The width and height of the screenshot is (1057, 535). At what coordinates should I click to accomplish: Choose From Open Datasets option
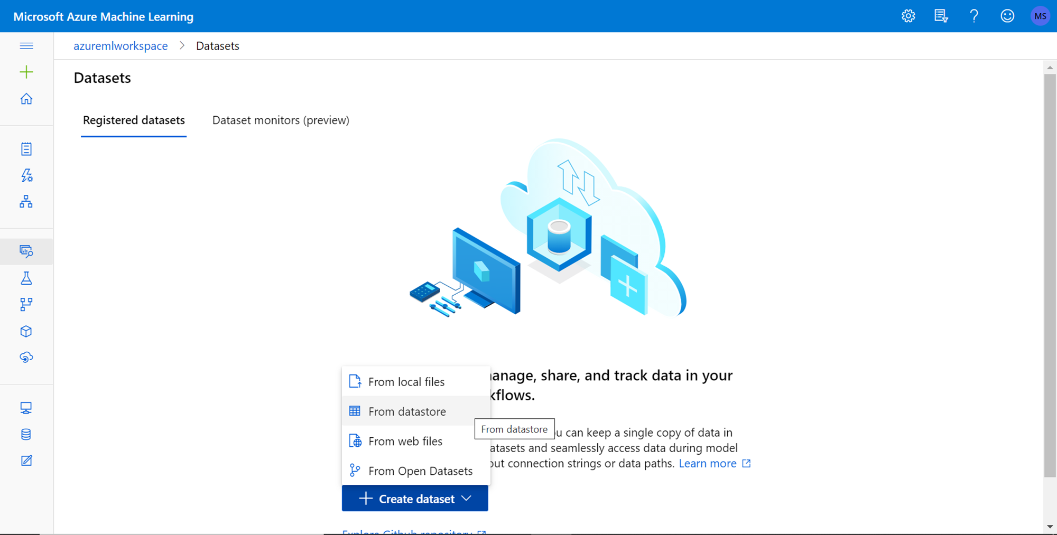416,470
